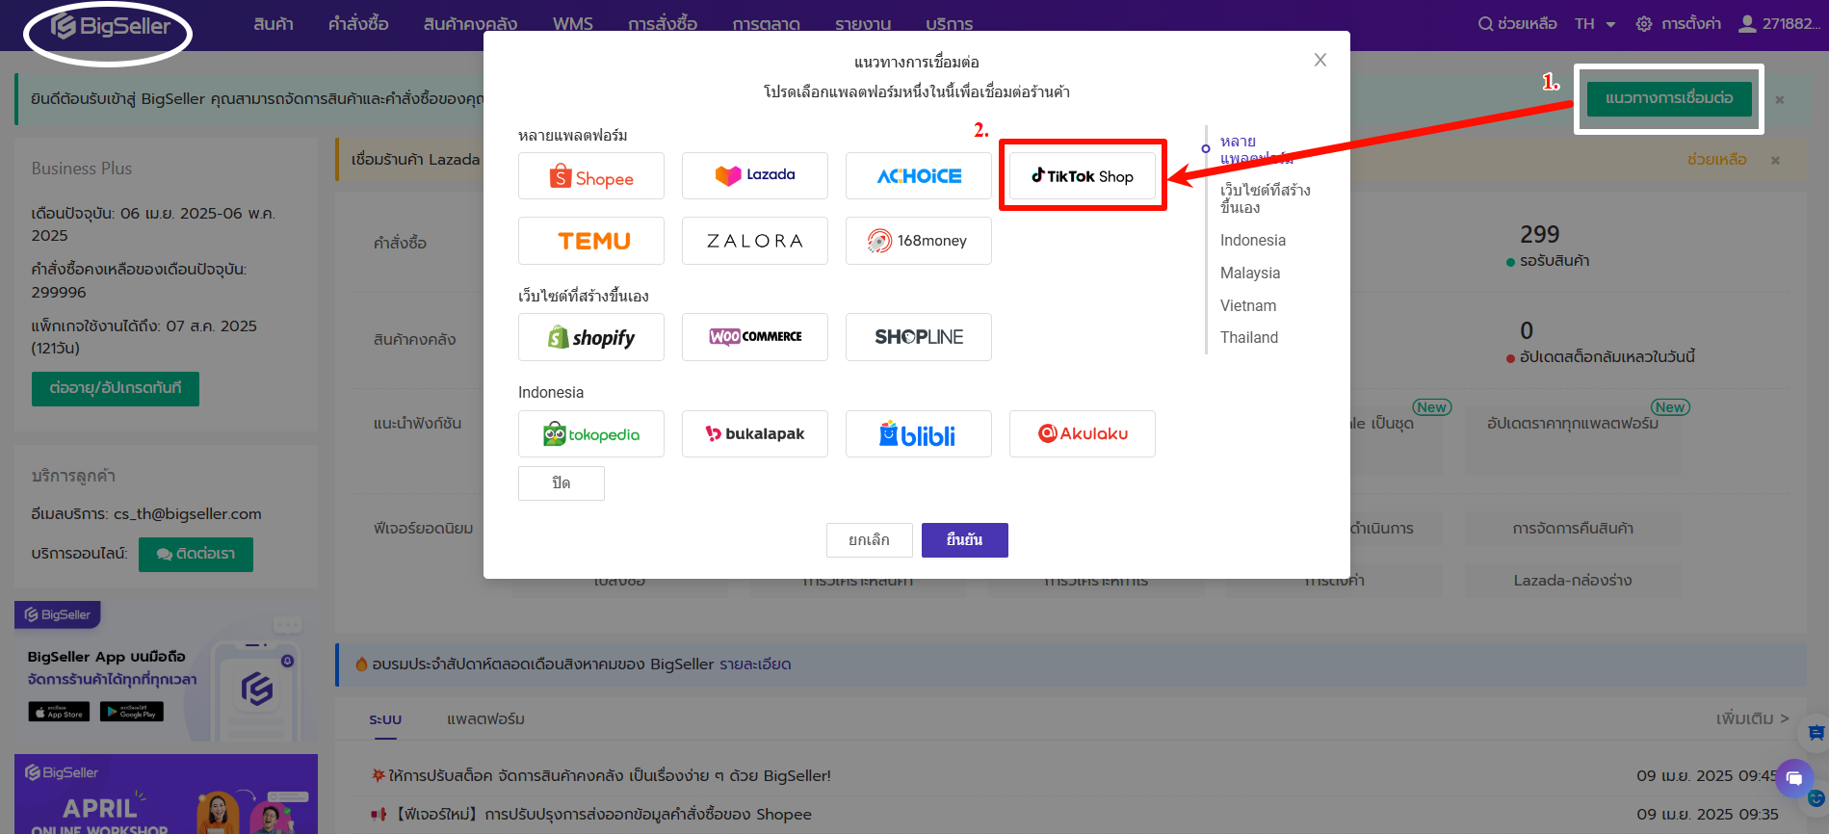Switch to the แพลตฟอร์ม announcements tab

point(485,719)
